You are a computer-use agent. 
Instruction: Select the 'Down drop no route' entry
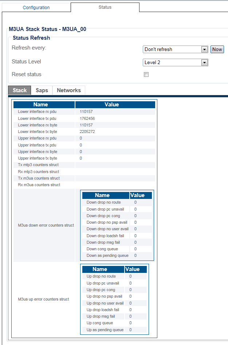click(103, 202)
